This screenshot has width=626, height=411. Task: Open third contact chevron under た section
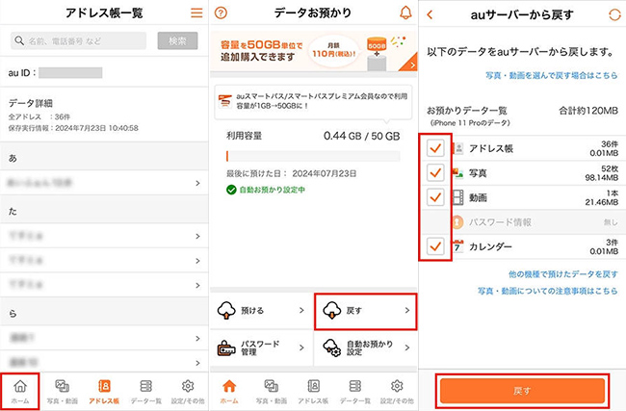coord(197,285)
